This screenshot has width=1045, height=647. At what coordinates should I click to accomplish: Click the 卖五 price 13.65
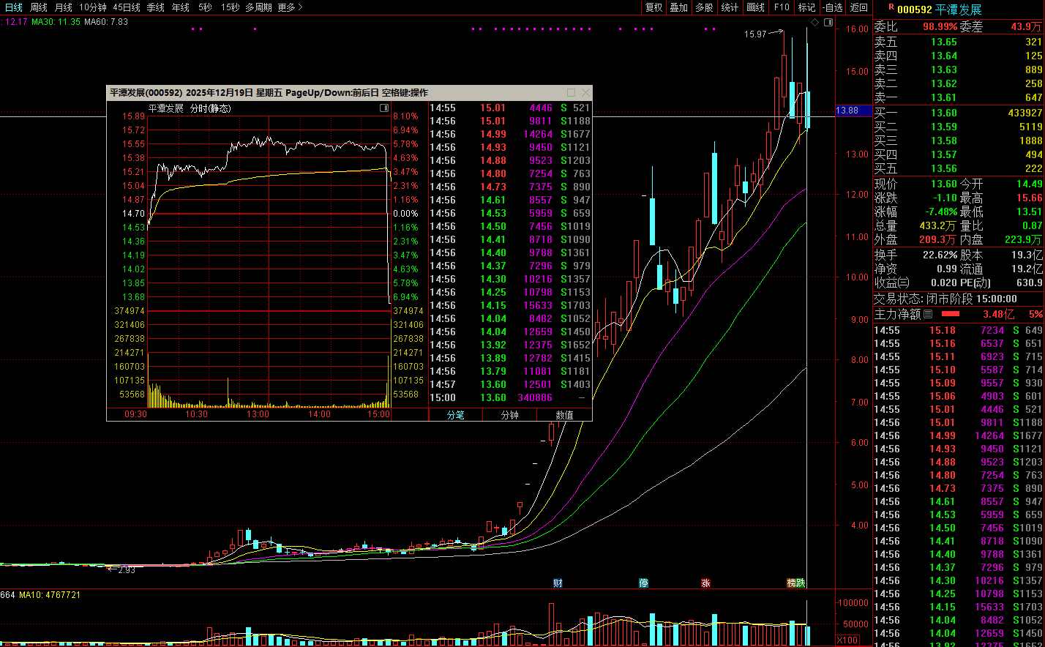(x=943, y=42)
